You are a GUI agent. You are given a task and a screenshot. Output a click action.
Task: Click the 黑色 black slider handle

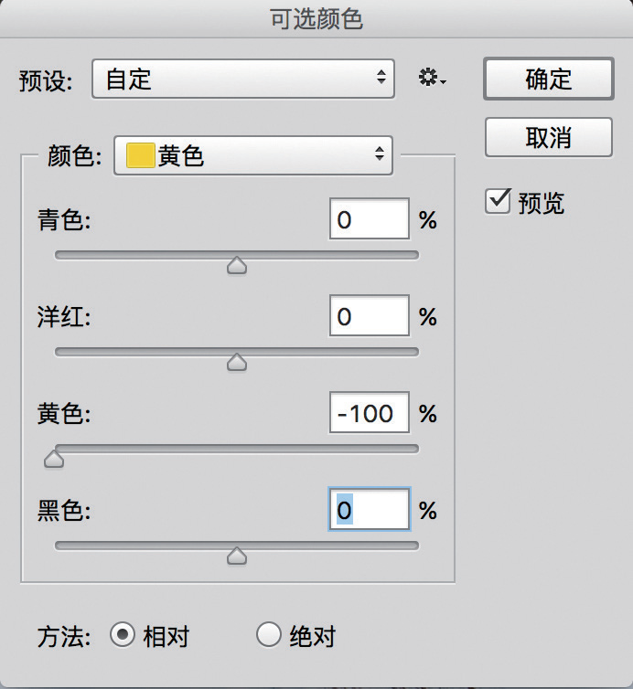(x=237, y=556)
